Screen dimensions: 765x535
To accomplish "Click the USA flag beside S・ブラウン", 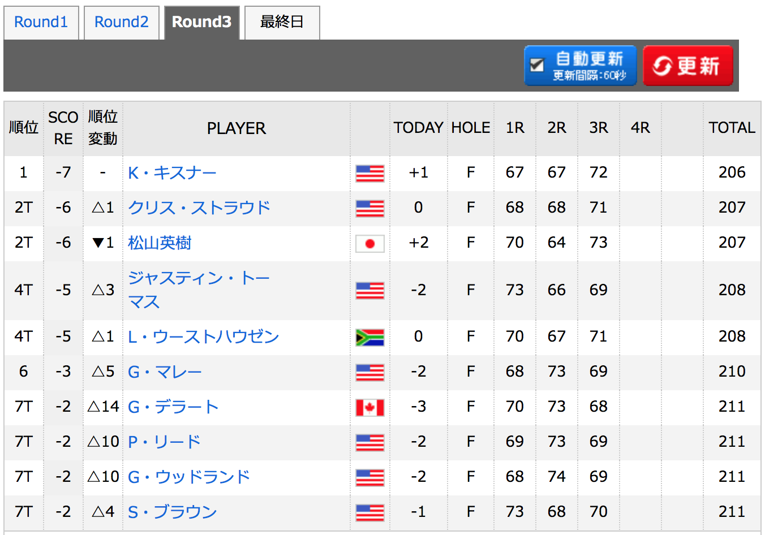I will (370, 512).
